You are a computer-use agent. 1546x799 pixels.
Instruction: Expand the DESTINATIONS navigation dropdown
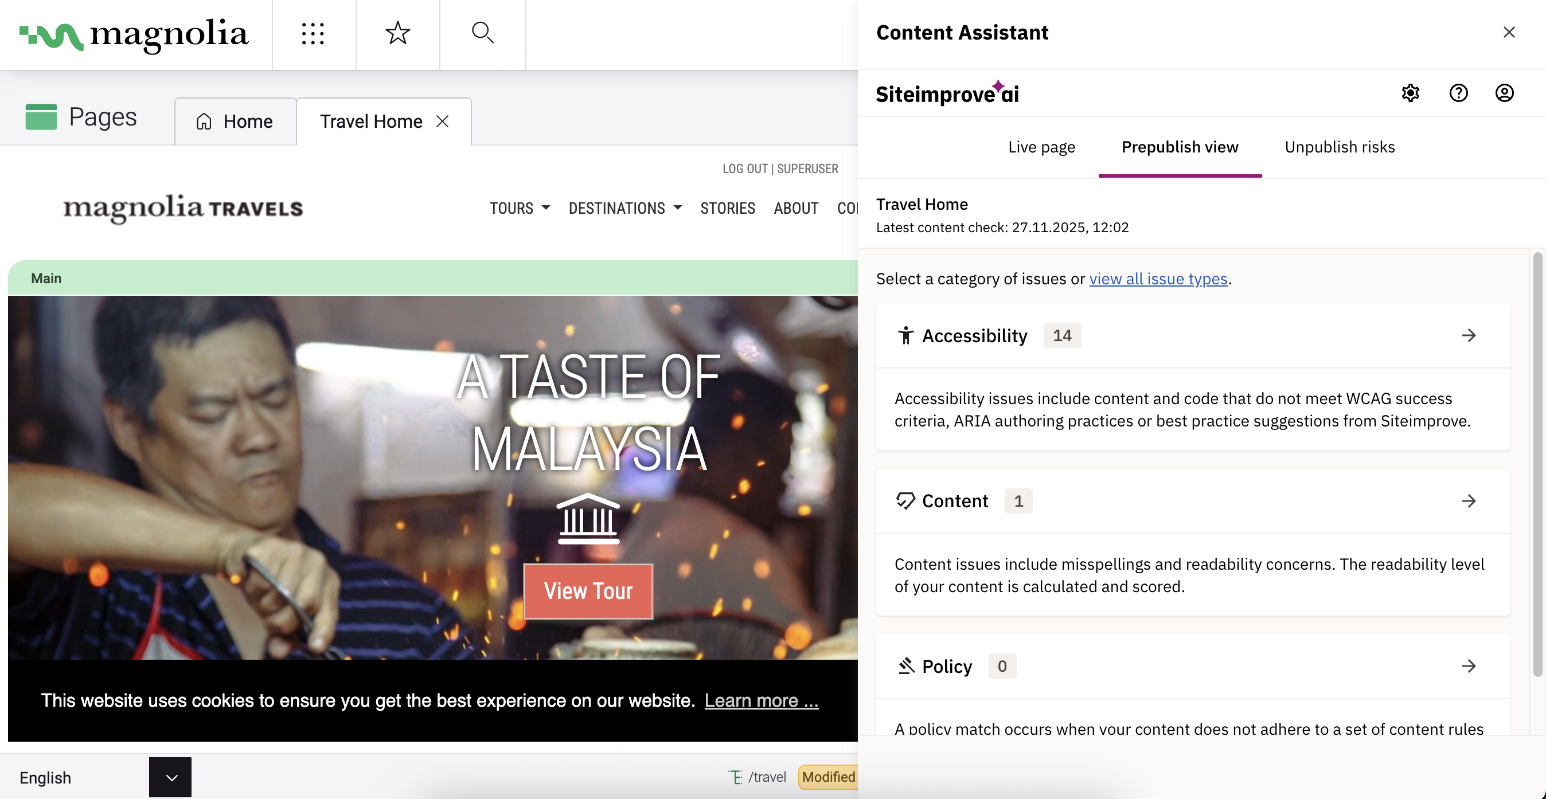(x=624, y=208)
